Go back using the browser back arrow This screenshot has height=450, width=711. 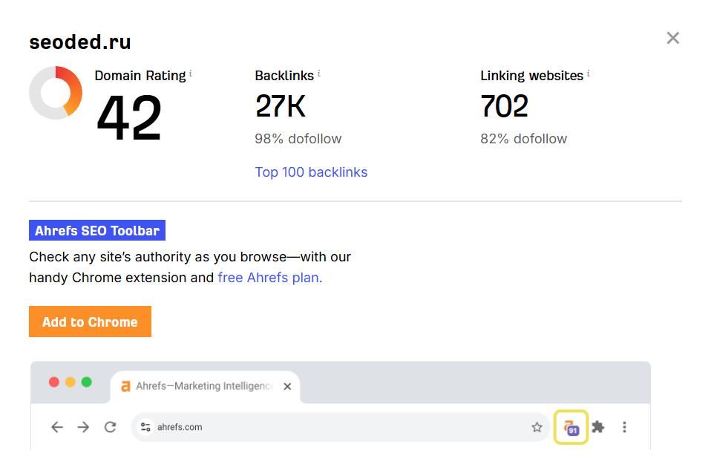[56, 427]
